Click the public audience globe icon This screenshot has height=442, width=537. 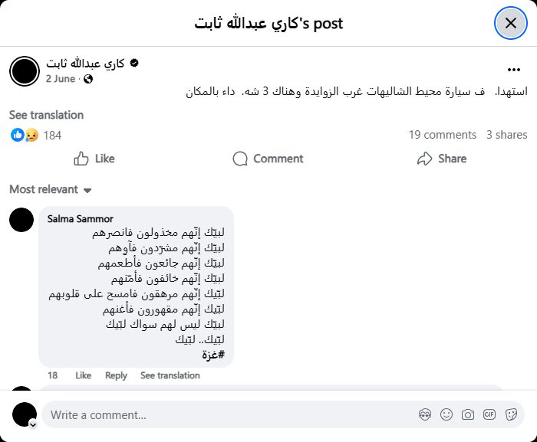pos(87,79)
